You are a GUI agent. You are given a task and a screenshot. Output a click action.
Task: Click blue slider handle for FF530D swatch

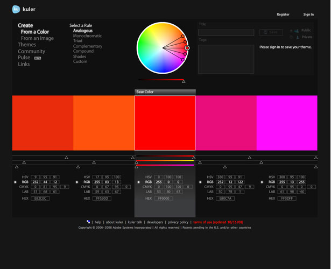(x=78, y=167)
